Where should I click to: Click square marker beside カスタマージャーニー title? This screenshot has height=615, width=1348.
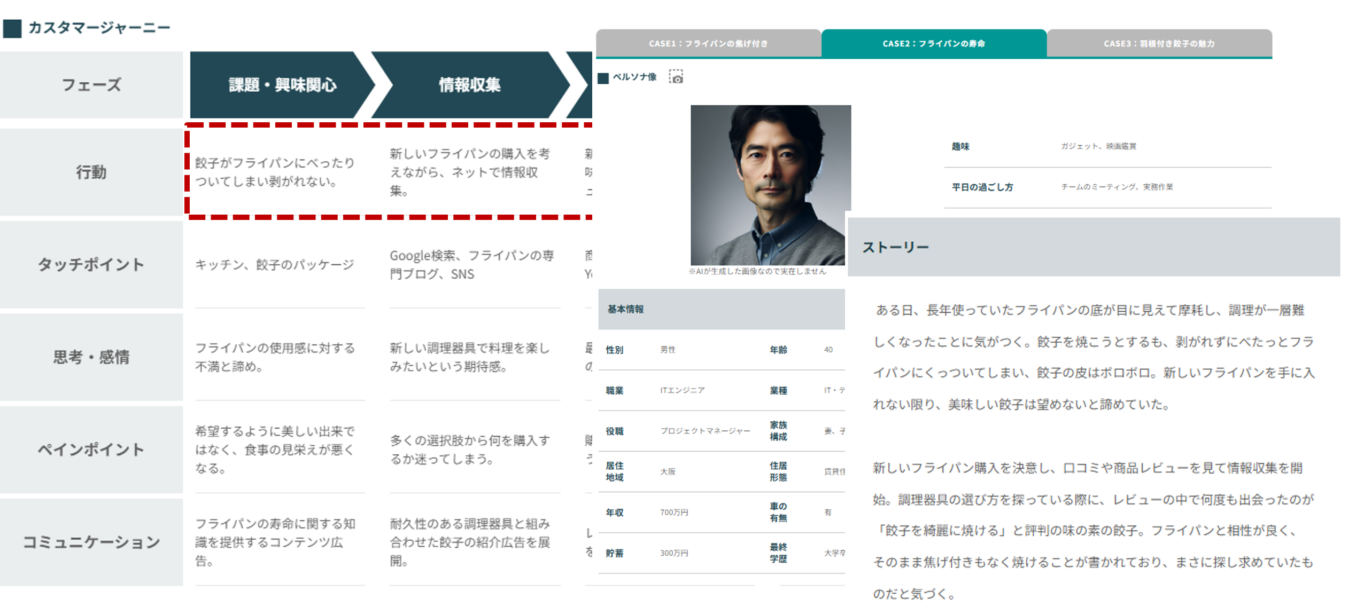(x=12, y=28)
